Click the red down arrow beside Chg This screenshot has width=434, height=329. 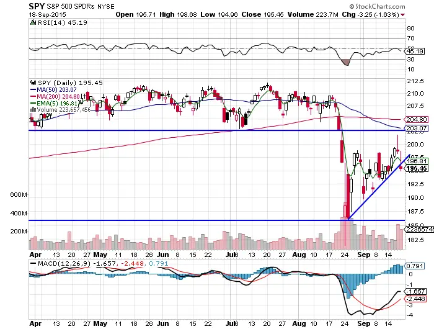click(x=402, y=15)
